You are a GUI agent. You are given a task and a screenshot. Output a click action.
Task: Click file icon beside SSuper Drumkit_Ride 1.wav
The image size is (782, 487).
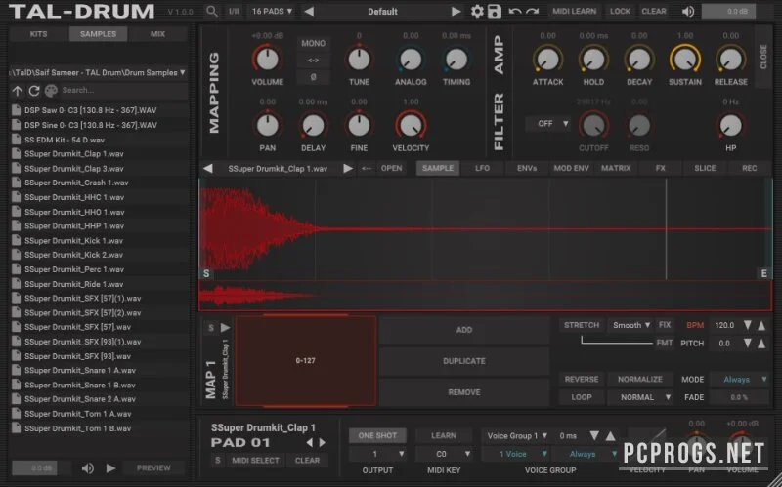coord(16,284)
